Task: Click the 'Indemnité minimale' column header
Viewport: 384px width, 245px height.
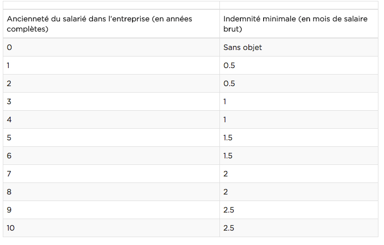Action: point(295,24)
